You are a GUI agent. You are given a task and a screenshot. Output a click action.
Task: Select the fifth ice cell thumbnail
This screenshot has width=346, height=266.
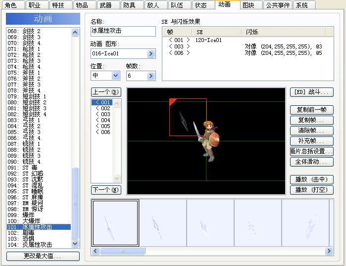(x=305, y=223)
